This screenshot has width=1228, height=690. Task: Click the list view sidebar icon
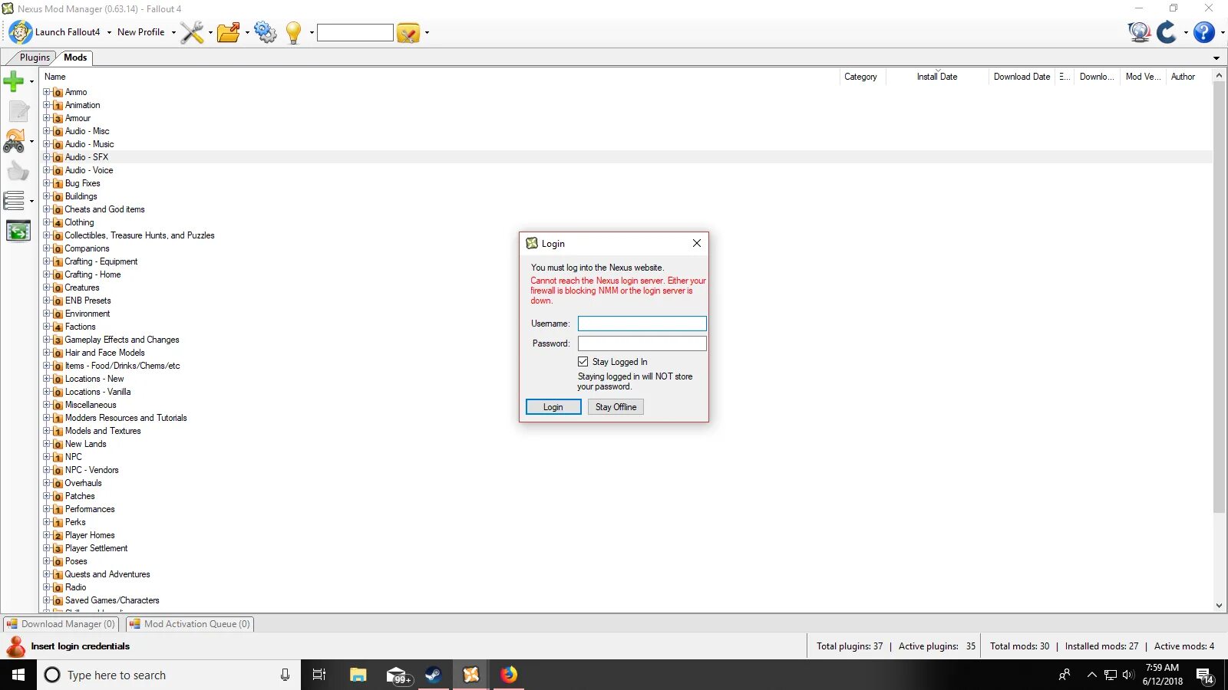pos(14,201)
